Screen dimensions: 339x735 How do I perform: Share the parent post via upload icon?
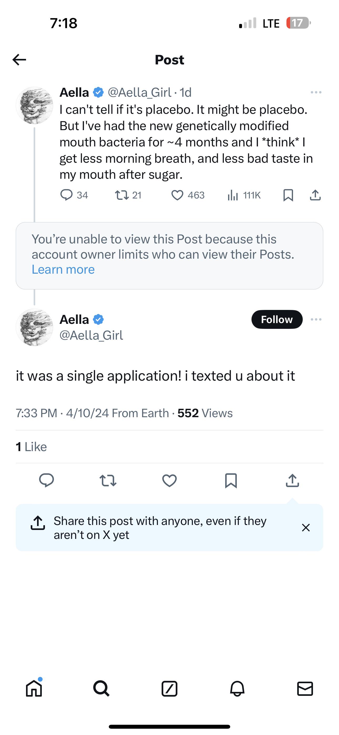[315, 195]
